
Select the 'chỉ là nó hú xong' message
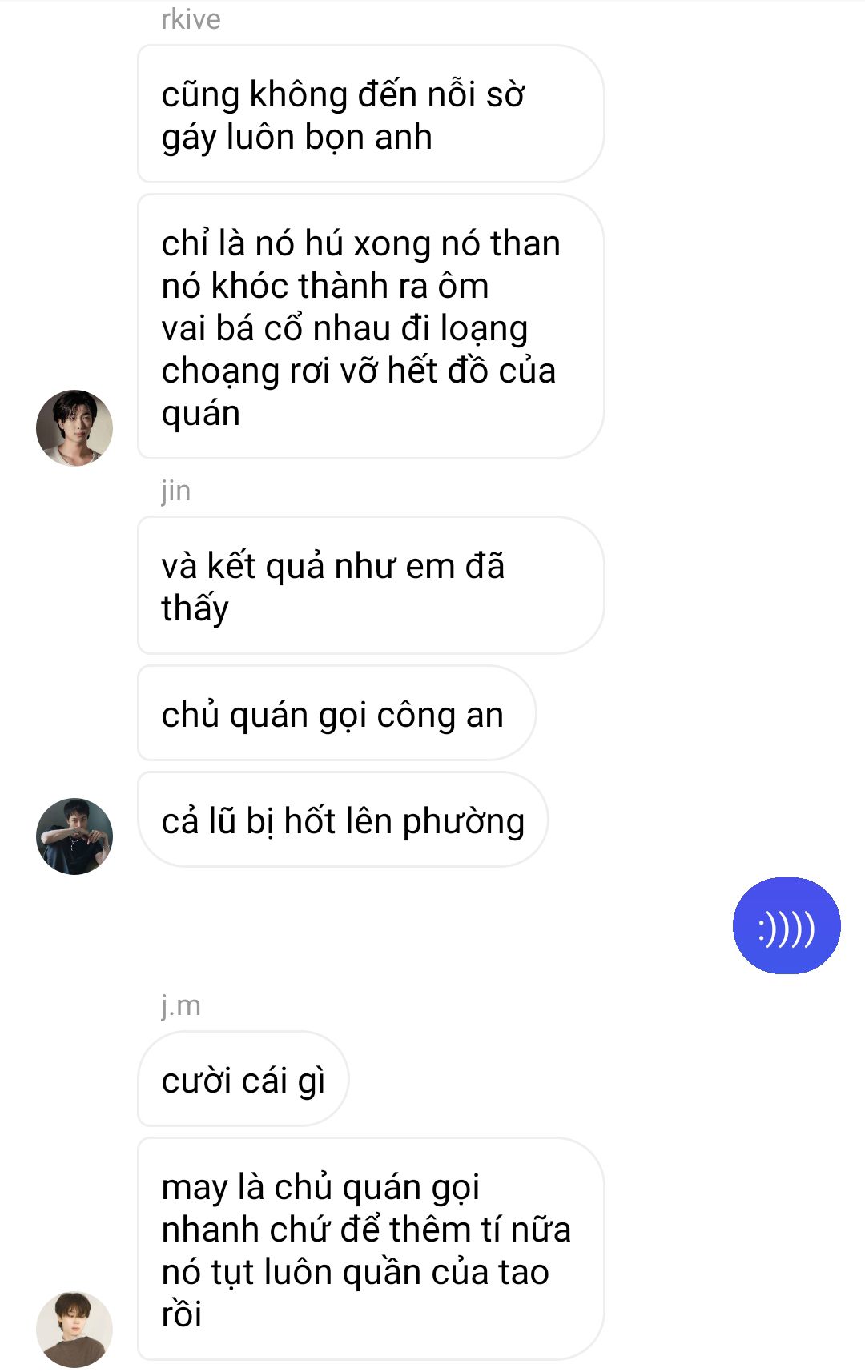(x=370, y=326)
